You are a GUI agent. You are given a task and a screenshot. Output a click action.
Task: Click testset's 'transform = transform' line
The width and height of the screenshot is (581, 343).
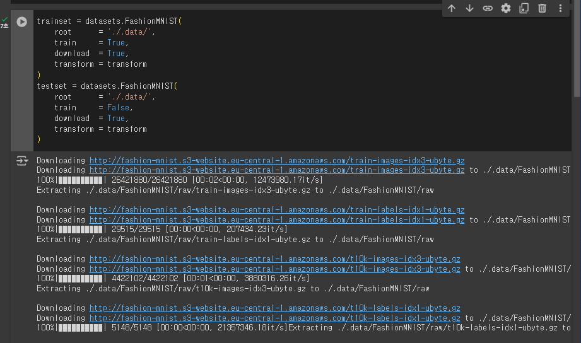pos(100,129)
